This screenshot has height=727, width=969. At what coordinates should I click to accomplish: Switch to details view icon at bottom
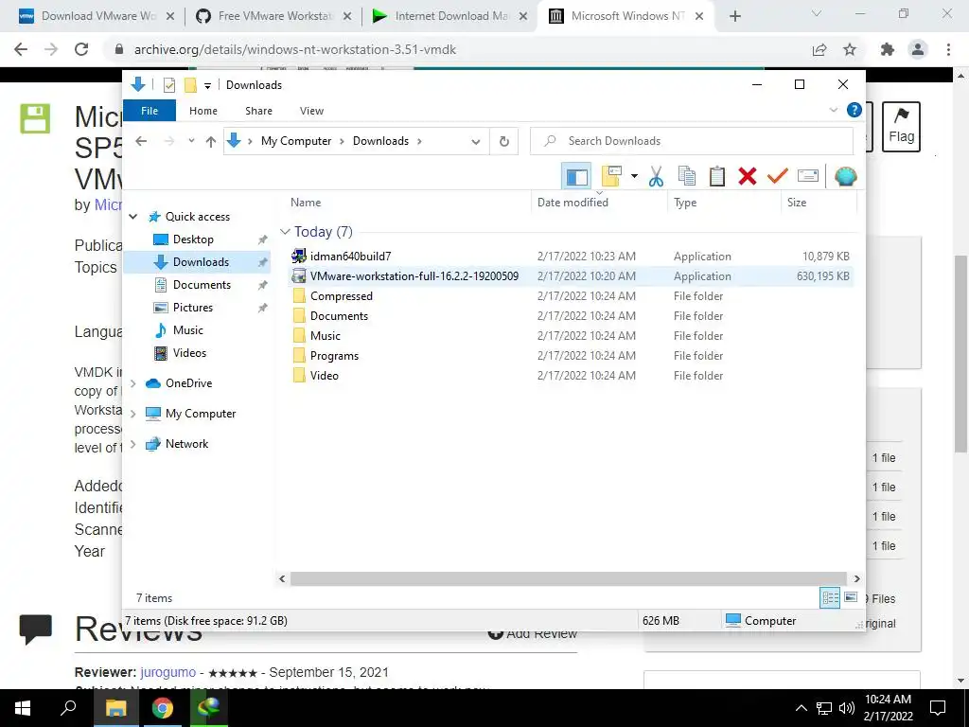tap(830, 597)
